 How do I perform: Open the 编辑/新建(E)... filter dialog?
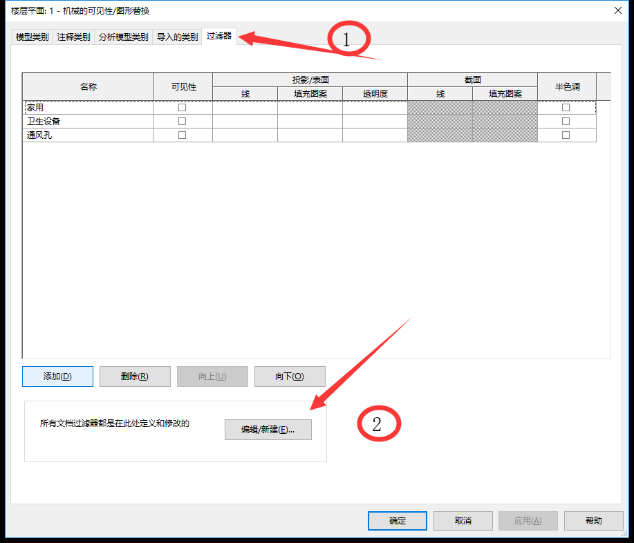268,430
